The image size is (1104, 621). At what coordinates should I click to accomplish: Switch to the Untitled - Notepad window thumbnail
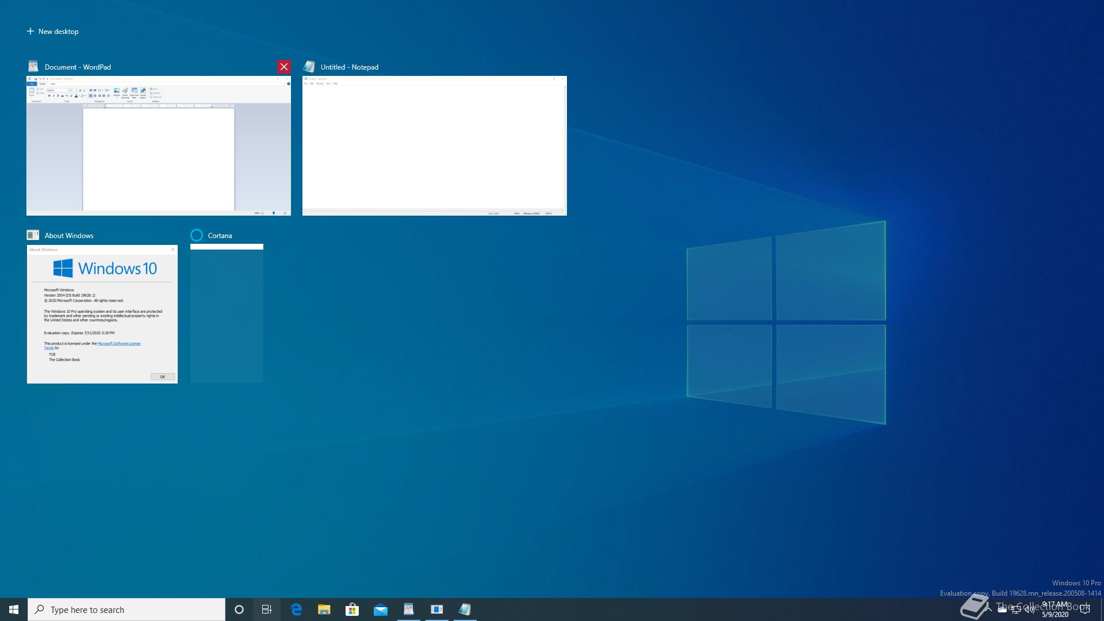pyautogui.click(x=435, y=145)
